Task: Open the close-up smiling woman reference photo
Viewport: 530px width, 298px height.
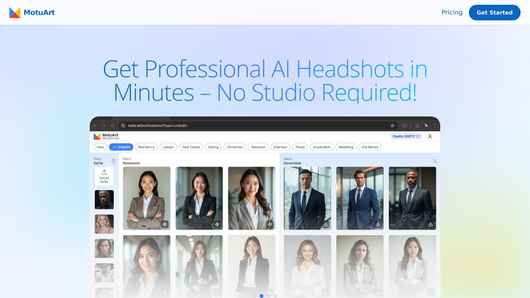Action: (147, 266)
